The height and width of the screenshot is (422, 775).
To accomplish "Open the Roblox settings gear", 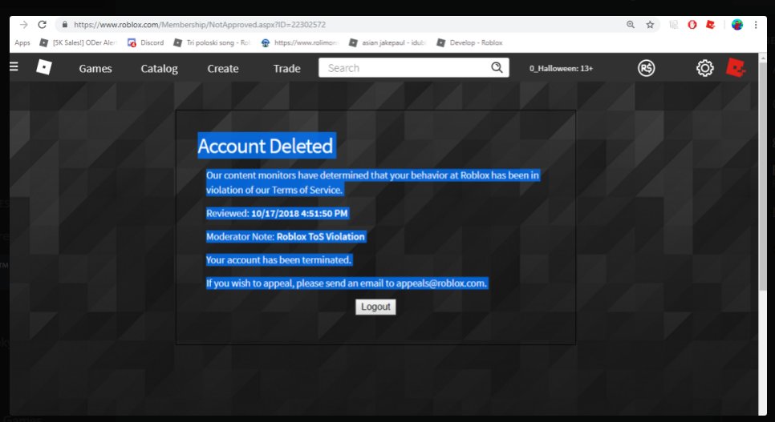I will 705,68.
